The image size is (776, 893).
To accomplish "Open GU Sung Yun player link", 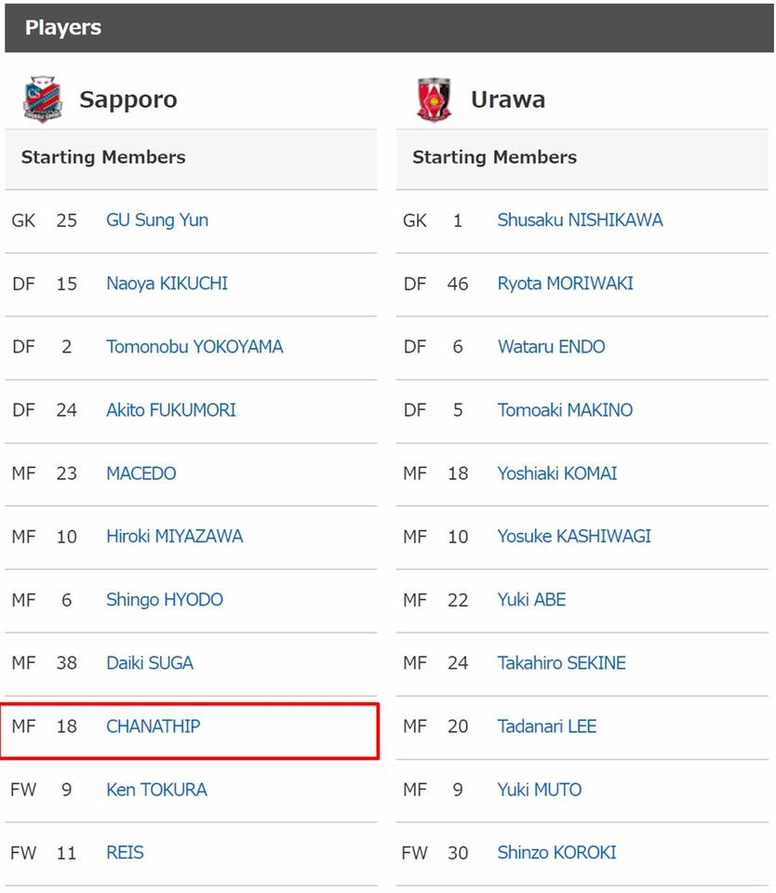I will point(157,220).
